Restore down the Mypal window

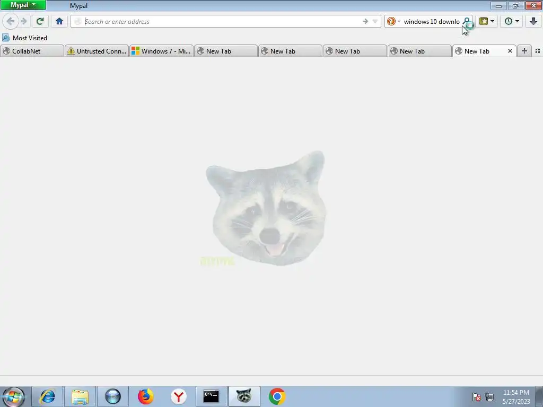(516, 5)
